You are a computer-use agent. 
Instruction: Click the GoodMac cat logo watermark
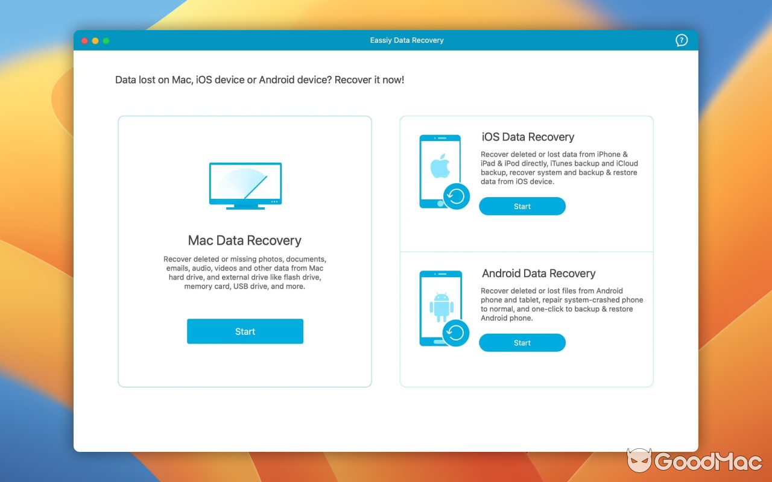[x=641, y=462]
